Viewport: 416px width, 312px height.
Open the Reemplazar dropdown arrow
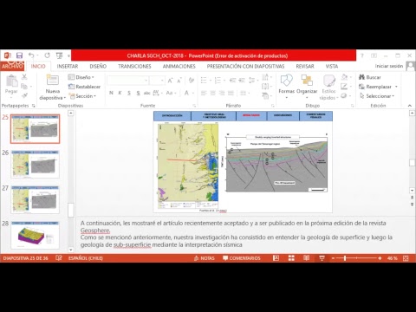coord(396,87)
